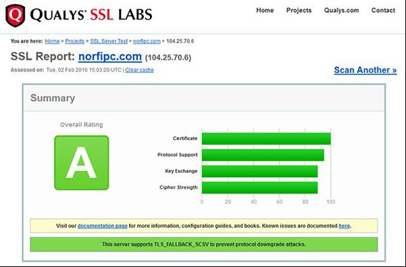Click the TLS_FALLBACK_SCSV green notice banner

(x=204, y=244)
